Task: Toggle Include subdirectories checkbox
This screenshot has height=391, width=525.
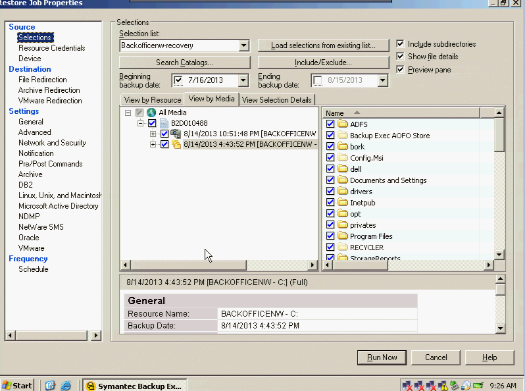Action: (x=400, y=43)
